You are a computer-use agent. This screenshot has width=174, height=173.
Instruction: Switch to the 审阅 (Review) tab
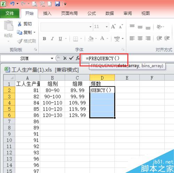coord(128,14)
